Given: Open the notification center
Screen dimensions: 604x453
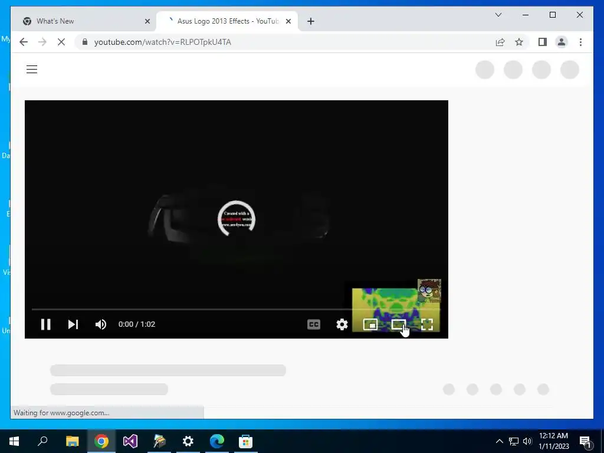Looking at the screenshot, I should click(x=585, y=441).
